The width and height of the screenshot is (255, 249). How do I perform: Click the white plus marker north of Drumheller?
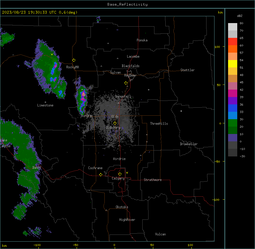click(181, 111)
